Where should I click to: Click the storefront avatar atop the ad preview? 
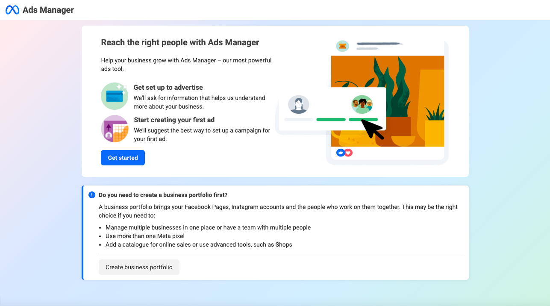coord(342,46)
